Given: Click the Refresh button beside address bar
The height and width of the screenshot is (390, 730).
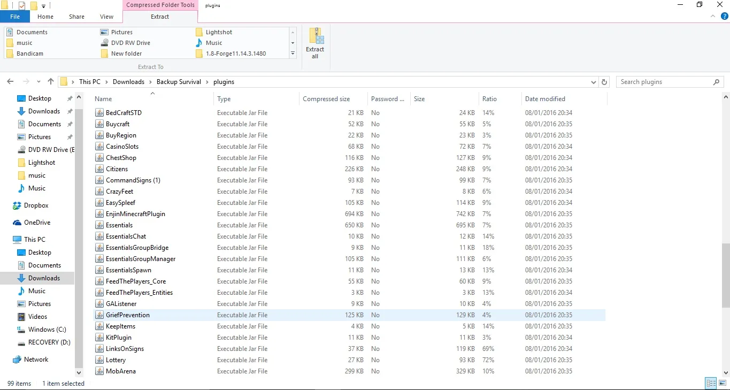Looking at the screenshot, I should click(x=604, y=82).
